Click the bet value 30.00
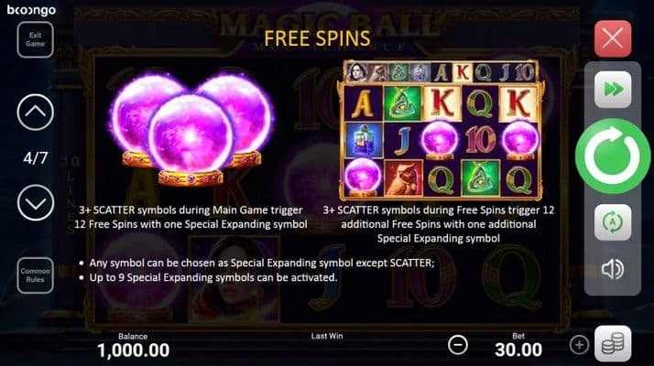Screen dimensions: 654x366 coord(518,350)
